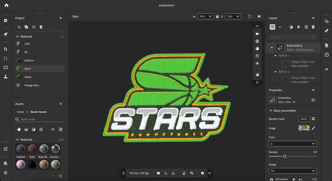The height and width of the screenshot is (181, 332).
Task: Toggle grid view in Assets panel
Action: point(61,129)
